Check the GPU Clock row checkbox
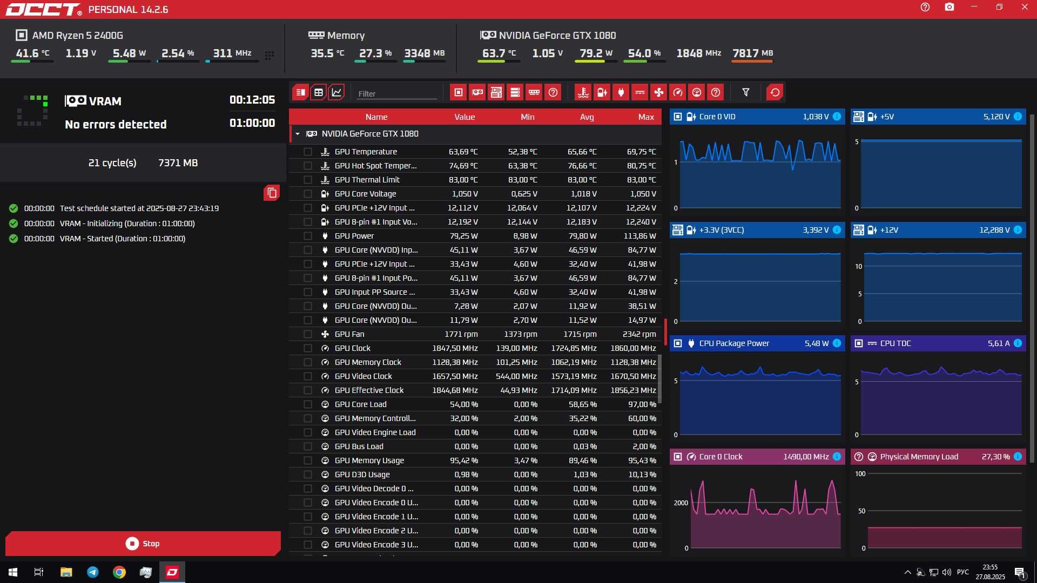Screen dimensions: 1037x583 point(308,348)
